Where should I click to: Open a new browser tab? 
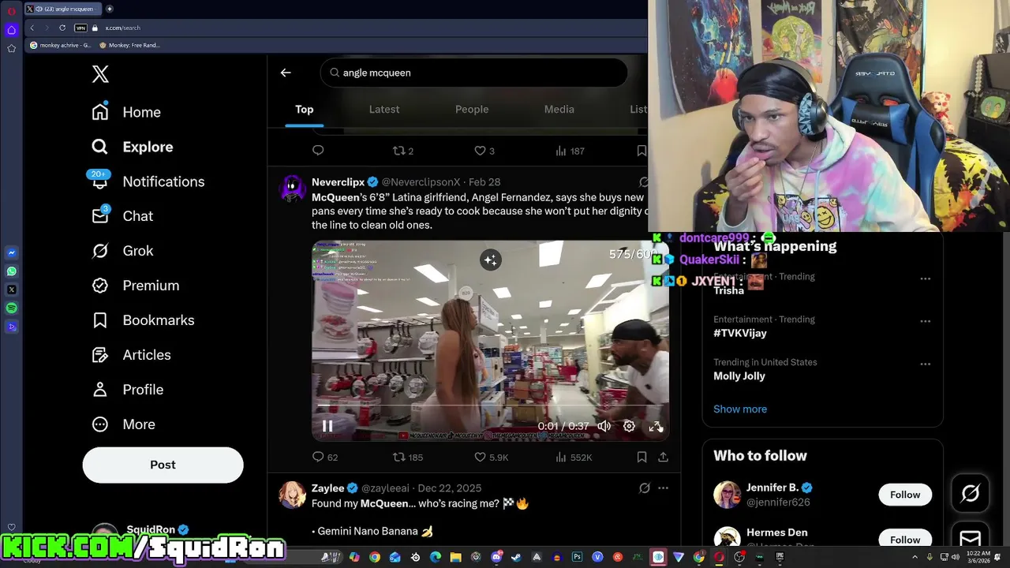[x=109, y=9]
